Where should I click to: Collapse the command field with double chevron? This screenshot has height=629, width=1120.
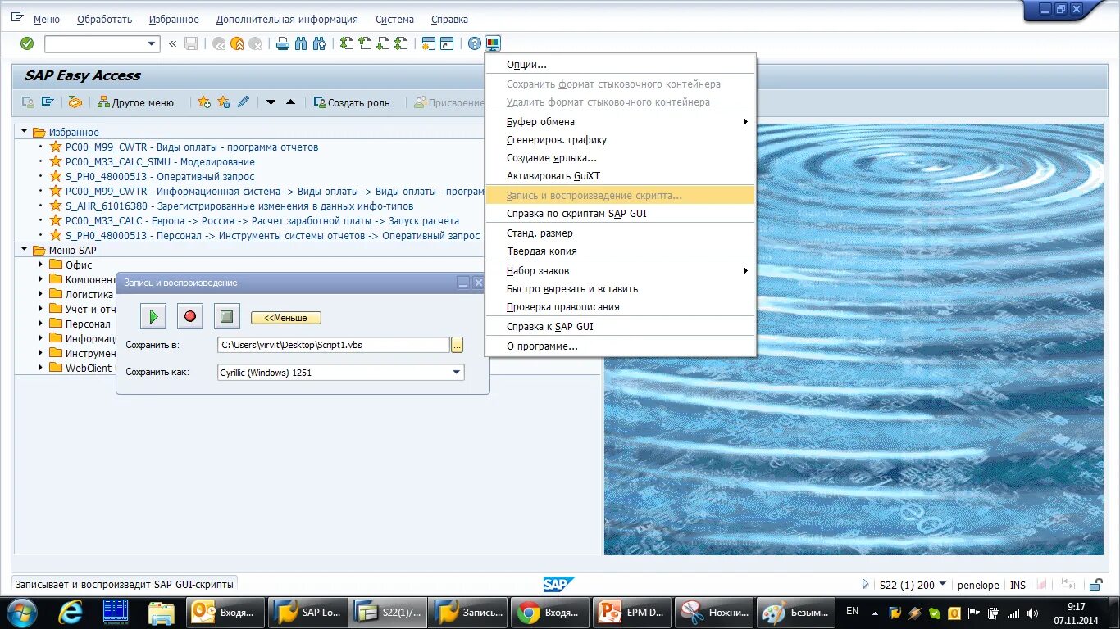point(172,44)
